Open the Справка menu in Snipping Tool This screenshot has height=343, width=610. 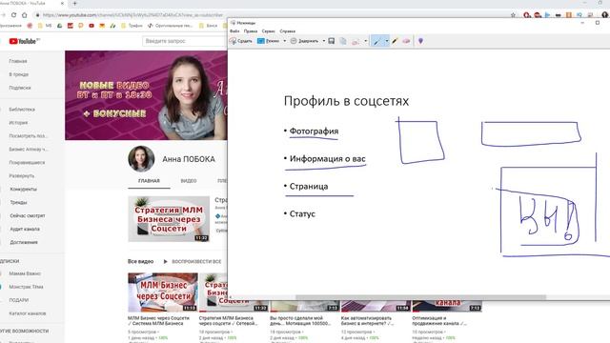pyautogui.click(x=288, y=31)
